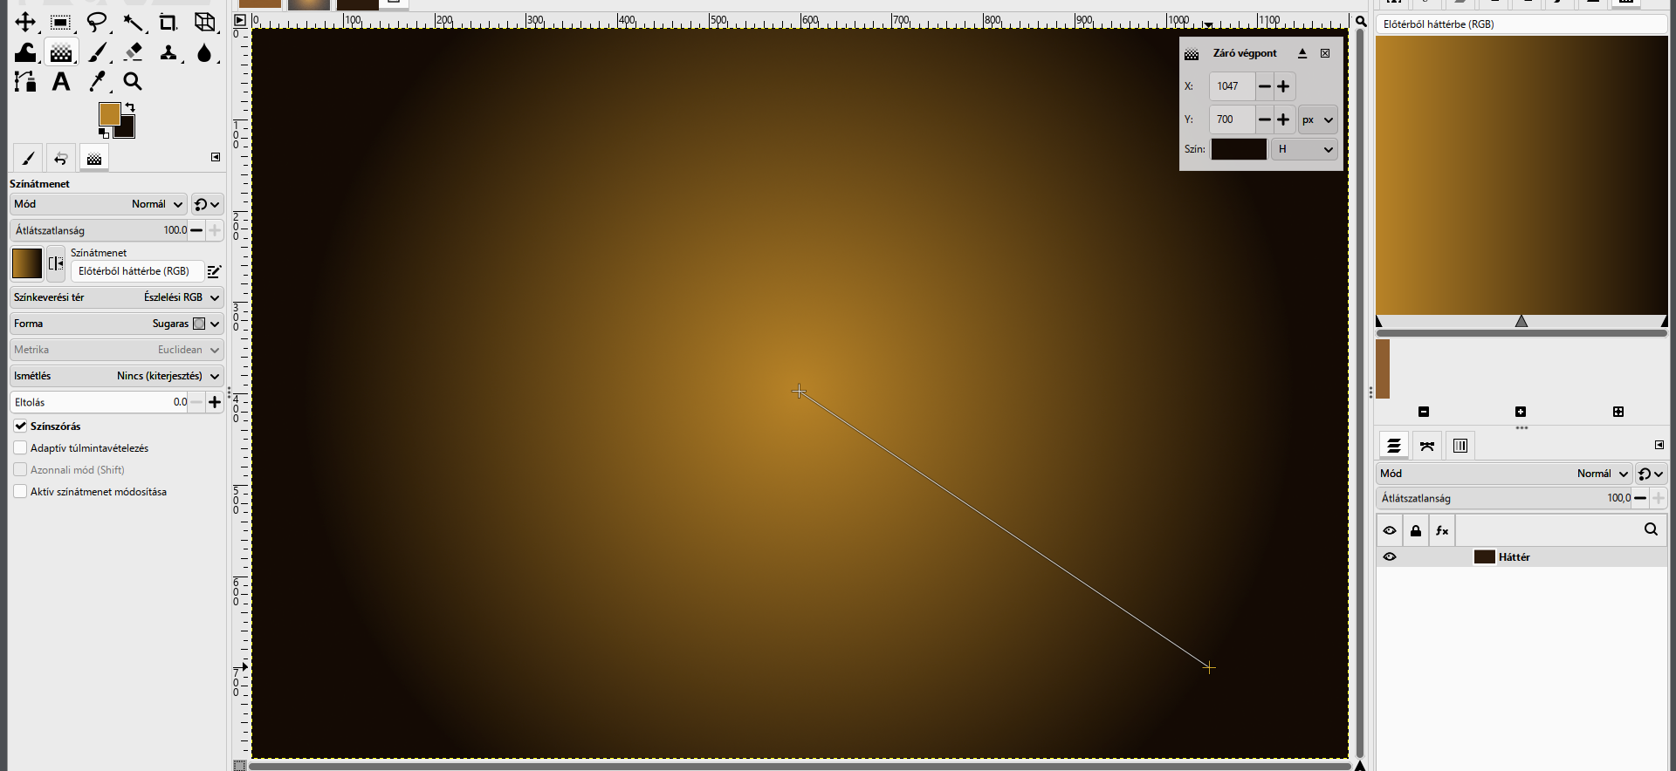Click the foreground color swatch
Viewport: 1676px width, 771px height.
pyautogui.click(x=109, y=114)
